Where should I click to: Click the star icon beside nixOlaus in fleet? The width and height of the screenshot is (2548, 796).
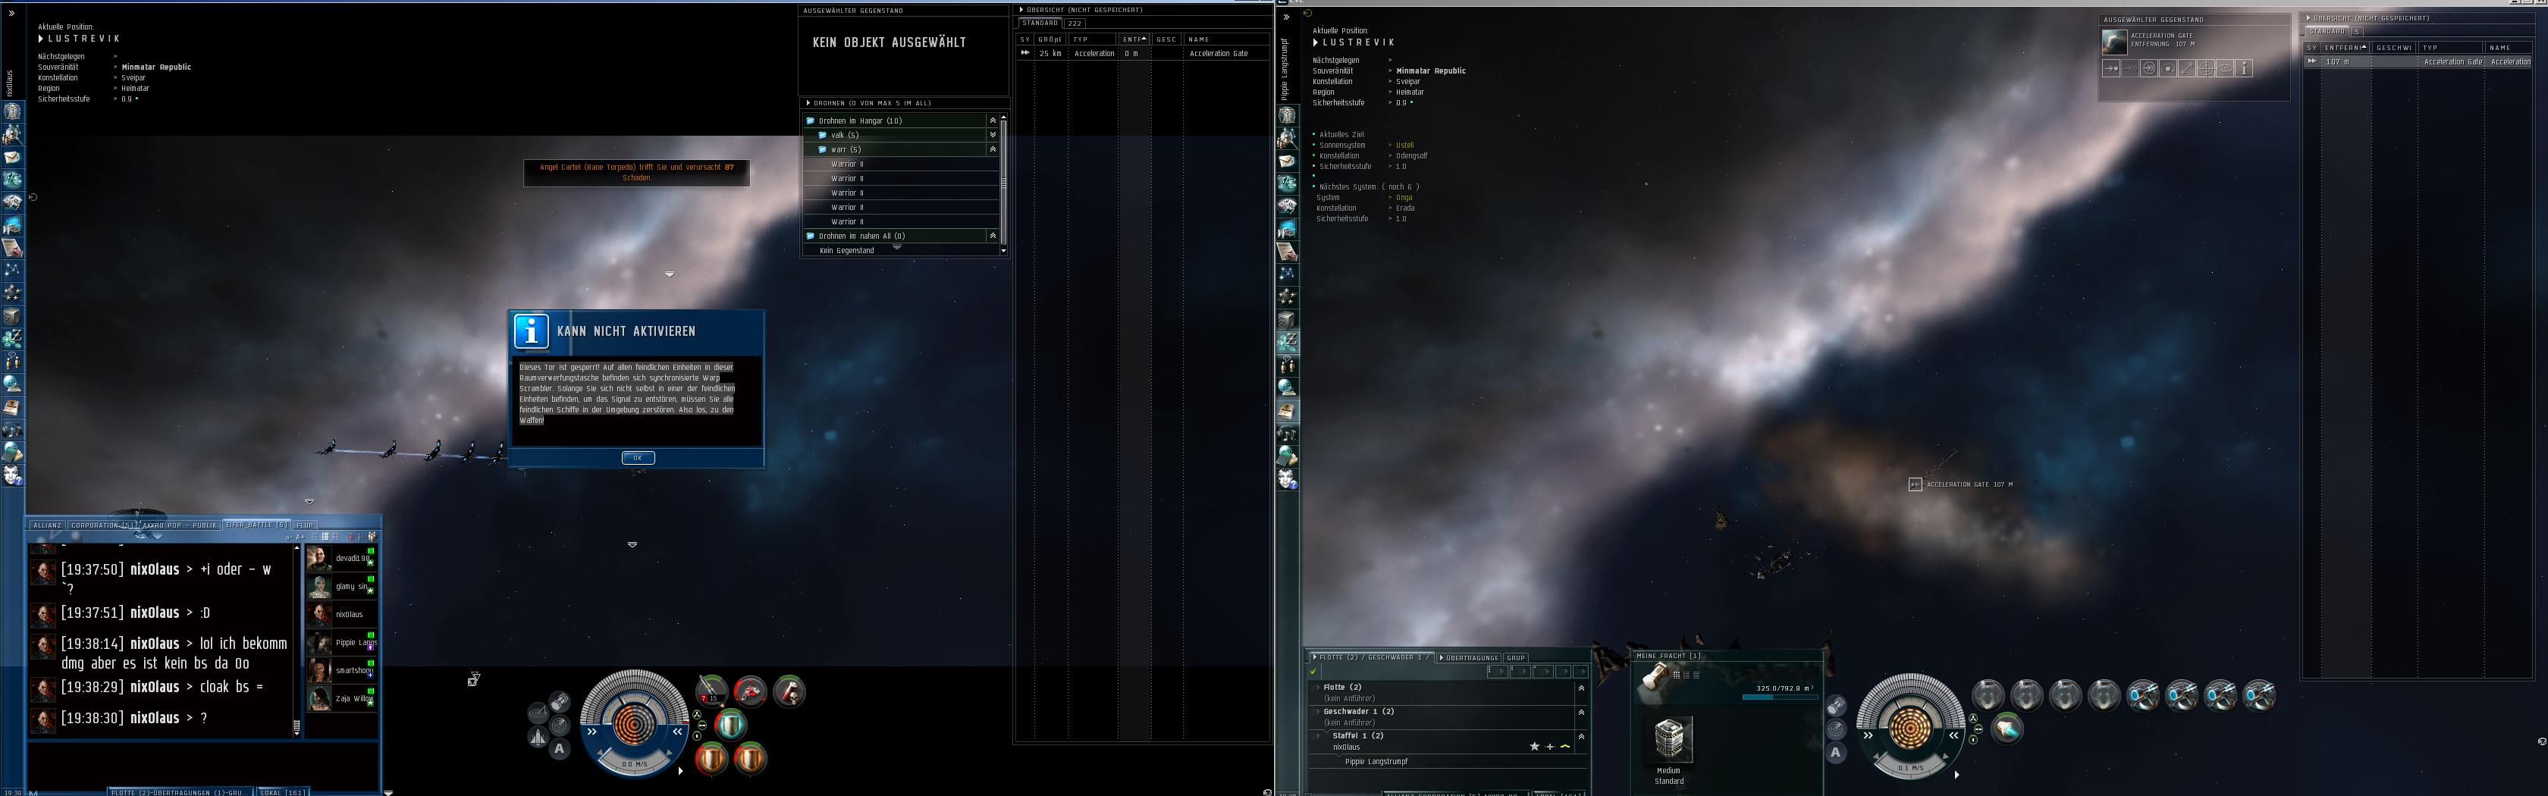tap(1534, 747)
